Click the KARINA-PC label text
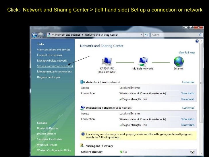The width and height of the screenshot is (209, 157). 107,68
